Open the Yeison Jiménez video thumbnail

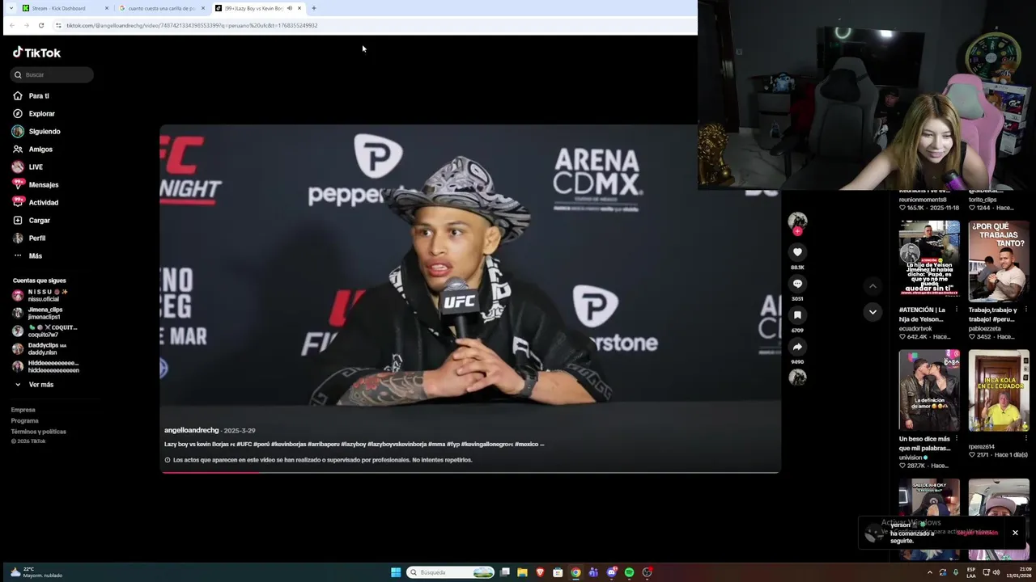[929, 260]
